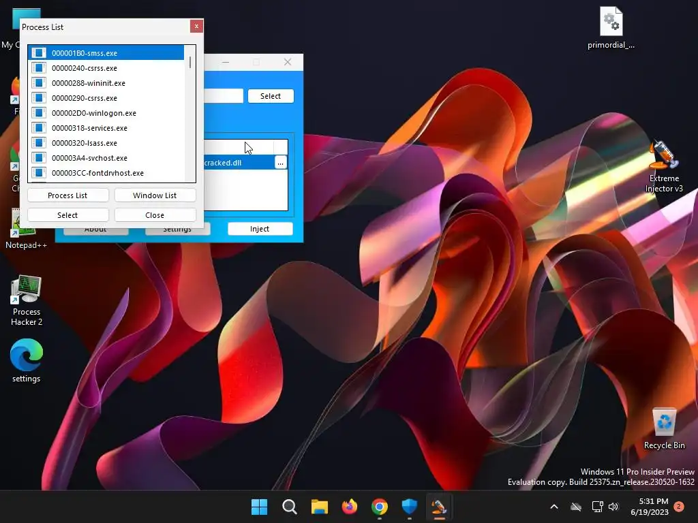The image size is (698, 523).
Task: Select the 000003CC-fontdrvhost.exe process row
Action: 106,173
